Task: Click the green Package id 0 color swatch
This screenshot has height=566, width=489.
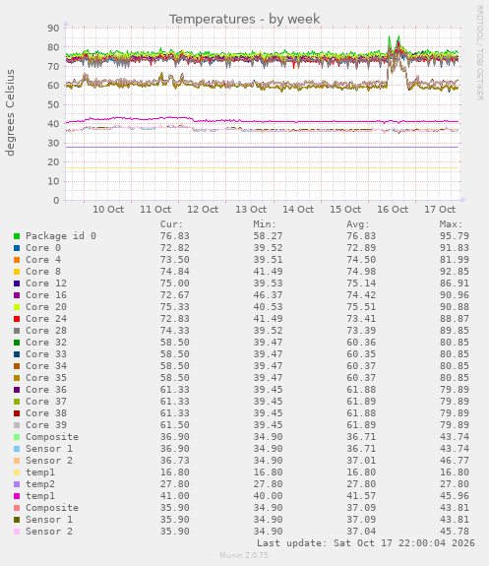Action: click(x=17, y=236)
